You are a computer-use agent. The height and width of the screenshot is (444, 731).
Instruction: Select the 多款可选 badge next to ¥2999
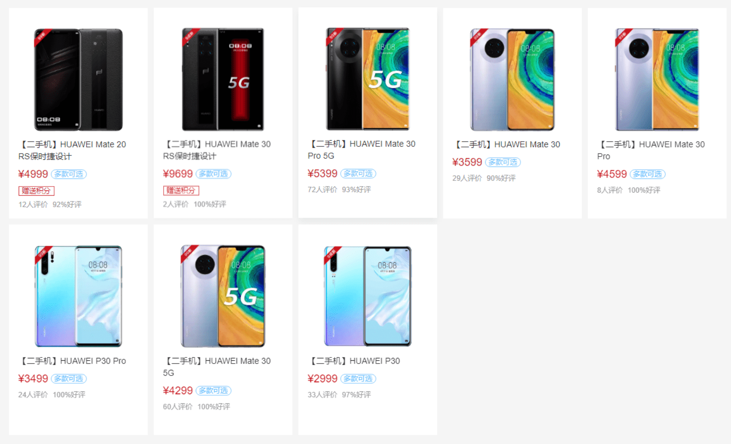pos(358,378)
